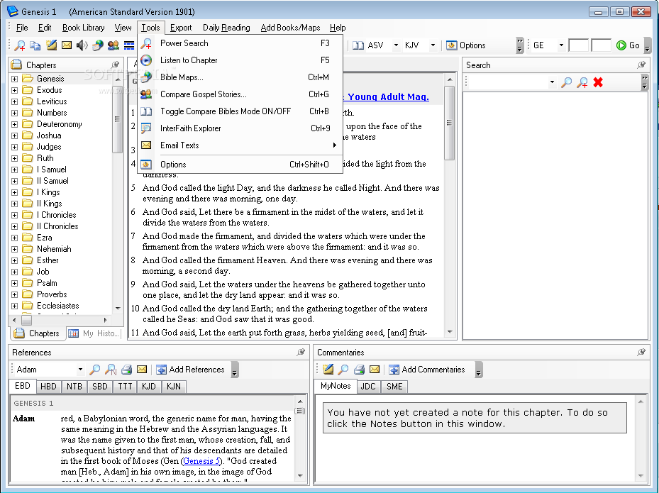The width and height of the screenshot is (659, 493).
Task: Click the magnifier search icon in Search panel
Action: pos(567,82)
